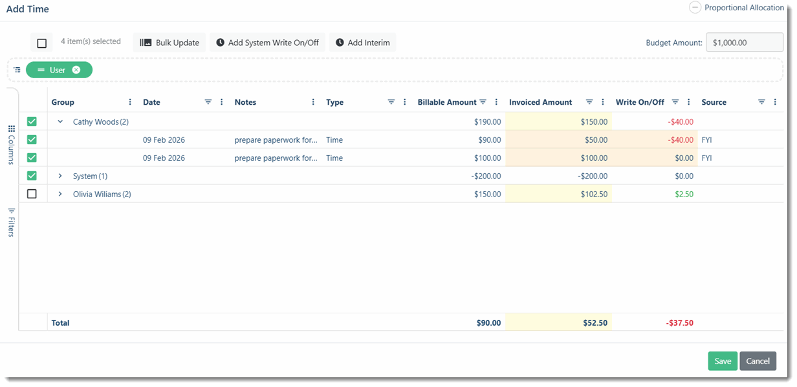The height and width of the screenshot is (387, 797).
Task: Click the date in the $100.00 row
Action: (164, 158)
